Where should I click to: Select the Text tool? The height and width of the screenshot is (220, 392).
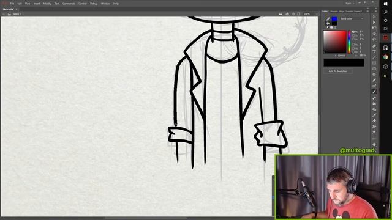(374, 51)
